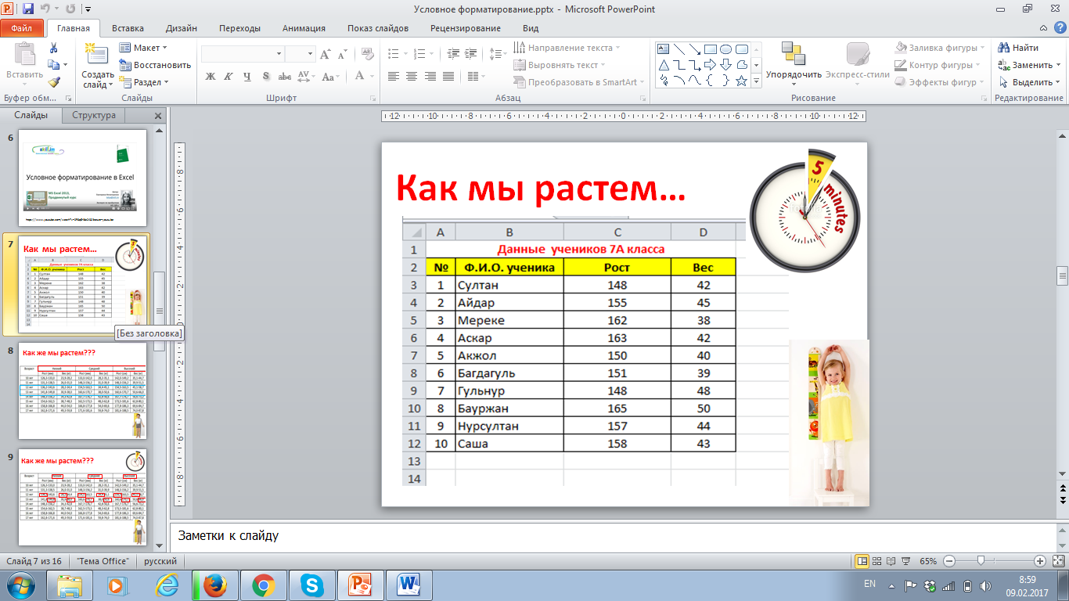Open the font size dropdown
1069x601 pixels.
(x=310, y=54)
